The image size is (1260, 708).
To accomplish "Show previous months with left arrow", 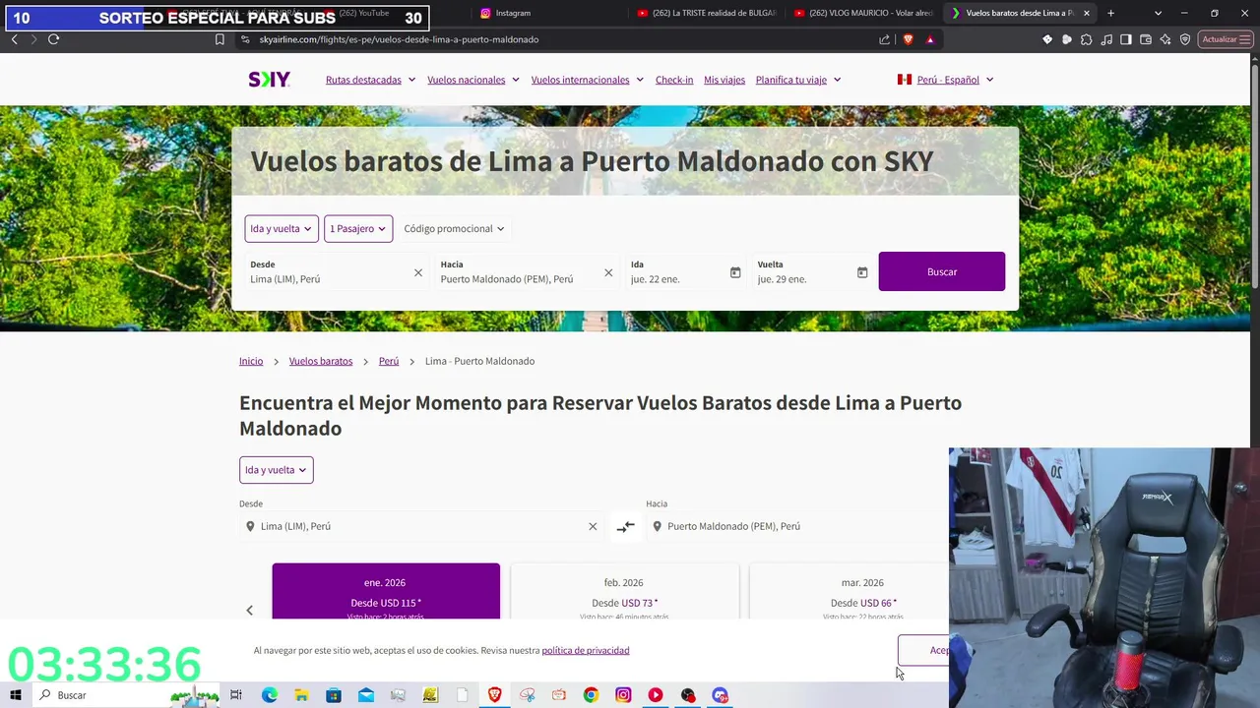I will click(249, 611).
